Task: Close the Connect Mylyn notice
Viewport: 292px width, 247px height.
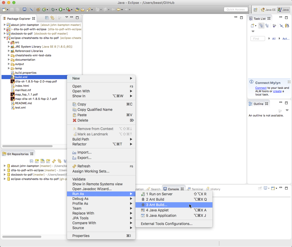Action: (x=289, y=82)
